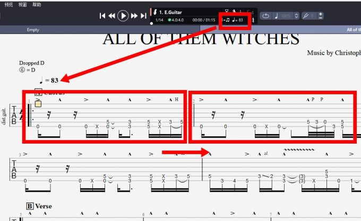
Task: Click the relative speed stepper arrows
Action: pyautogui.click(x=297, y=16)
